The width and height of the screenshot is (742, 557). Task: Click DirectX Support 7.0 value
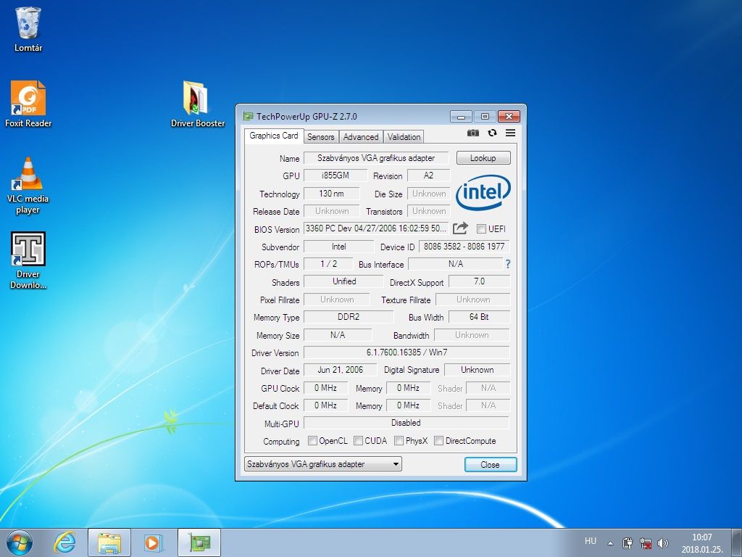pos(479,281)
